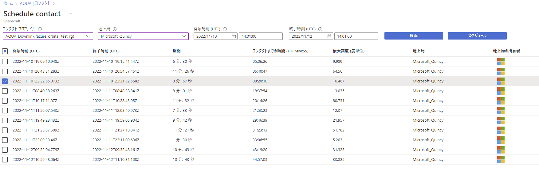This screenshot has width=539, height=171.
Task: Click time-to-contact cell 29:46:39
Action: (260, 120)
